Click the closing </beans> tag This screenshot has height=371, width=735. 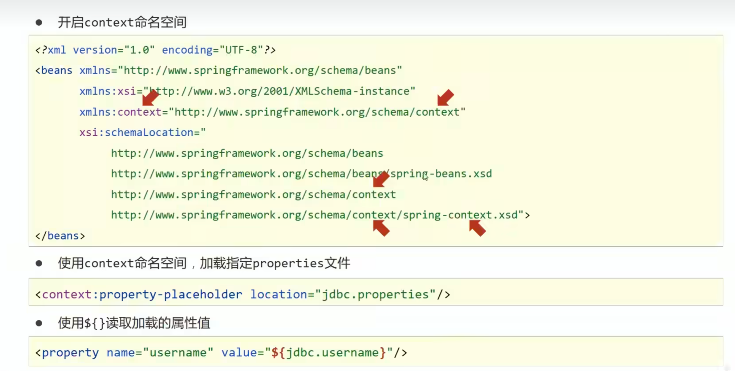pyautogui.click(x=60, y=236)
